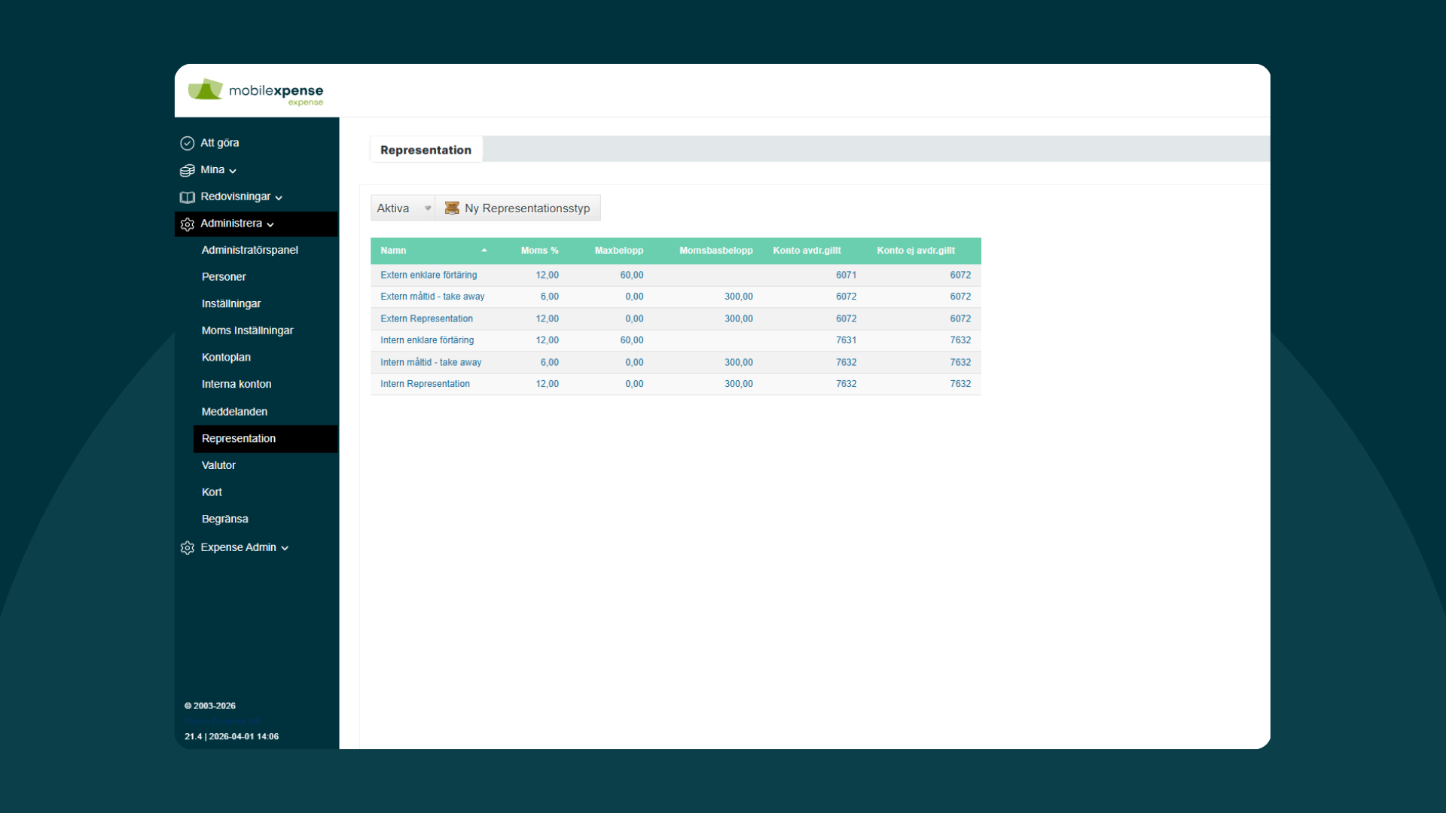Open Intern måltid - take away entry
This screenshot has height=813, width=1446.
(431, 363)
